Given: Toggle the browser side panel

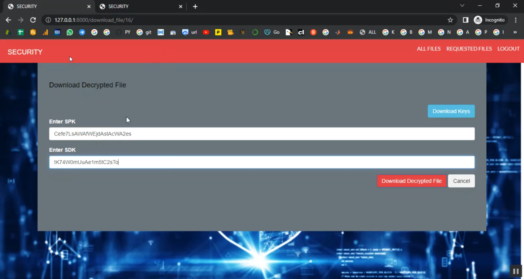Looking at the screenshot, I should coord(465,20).
